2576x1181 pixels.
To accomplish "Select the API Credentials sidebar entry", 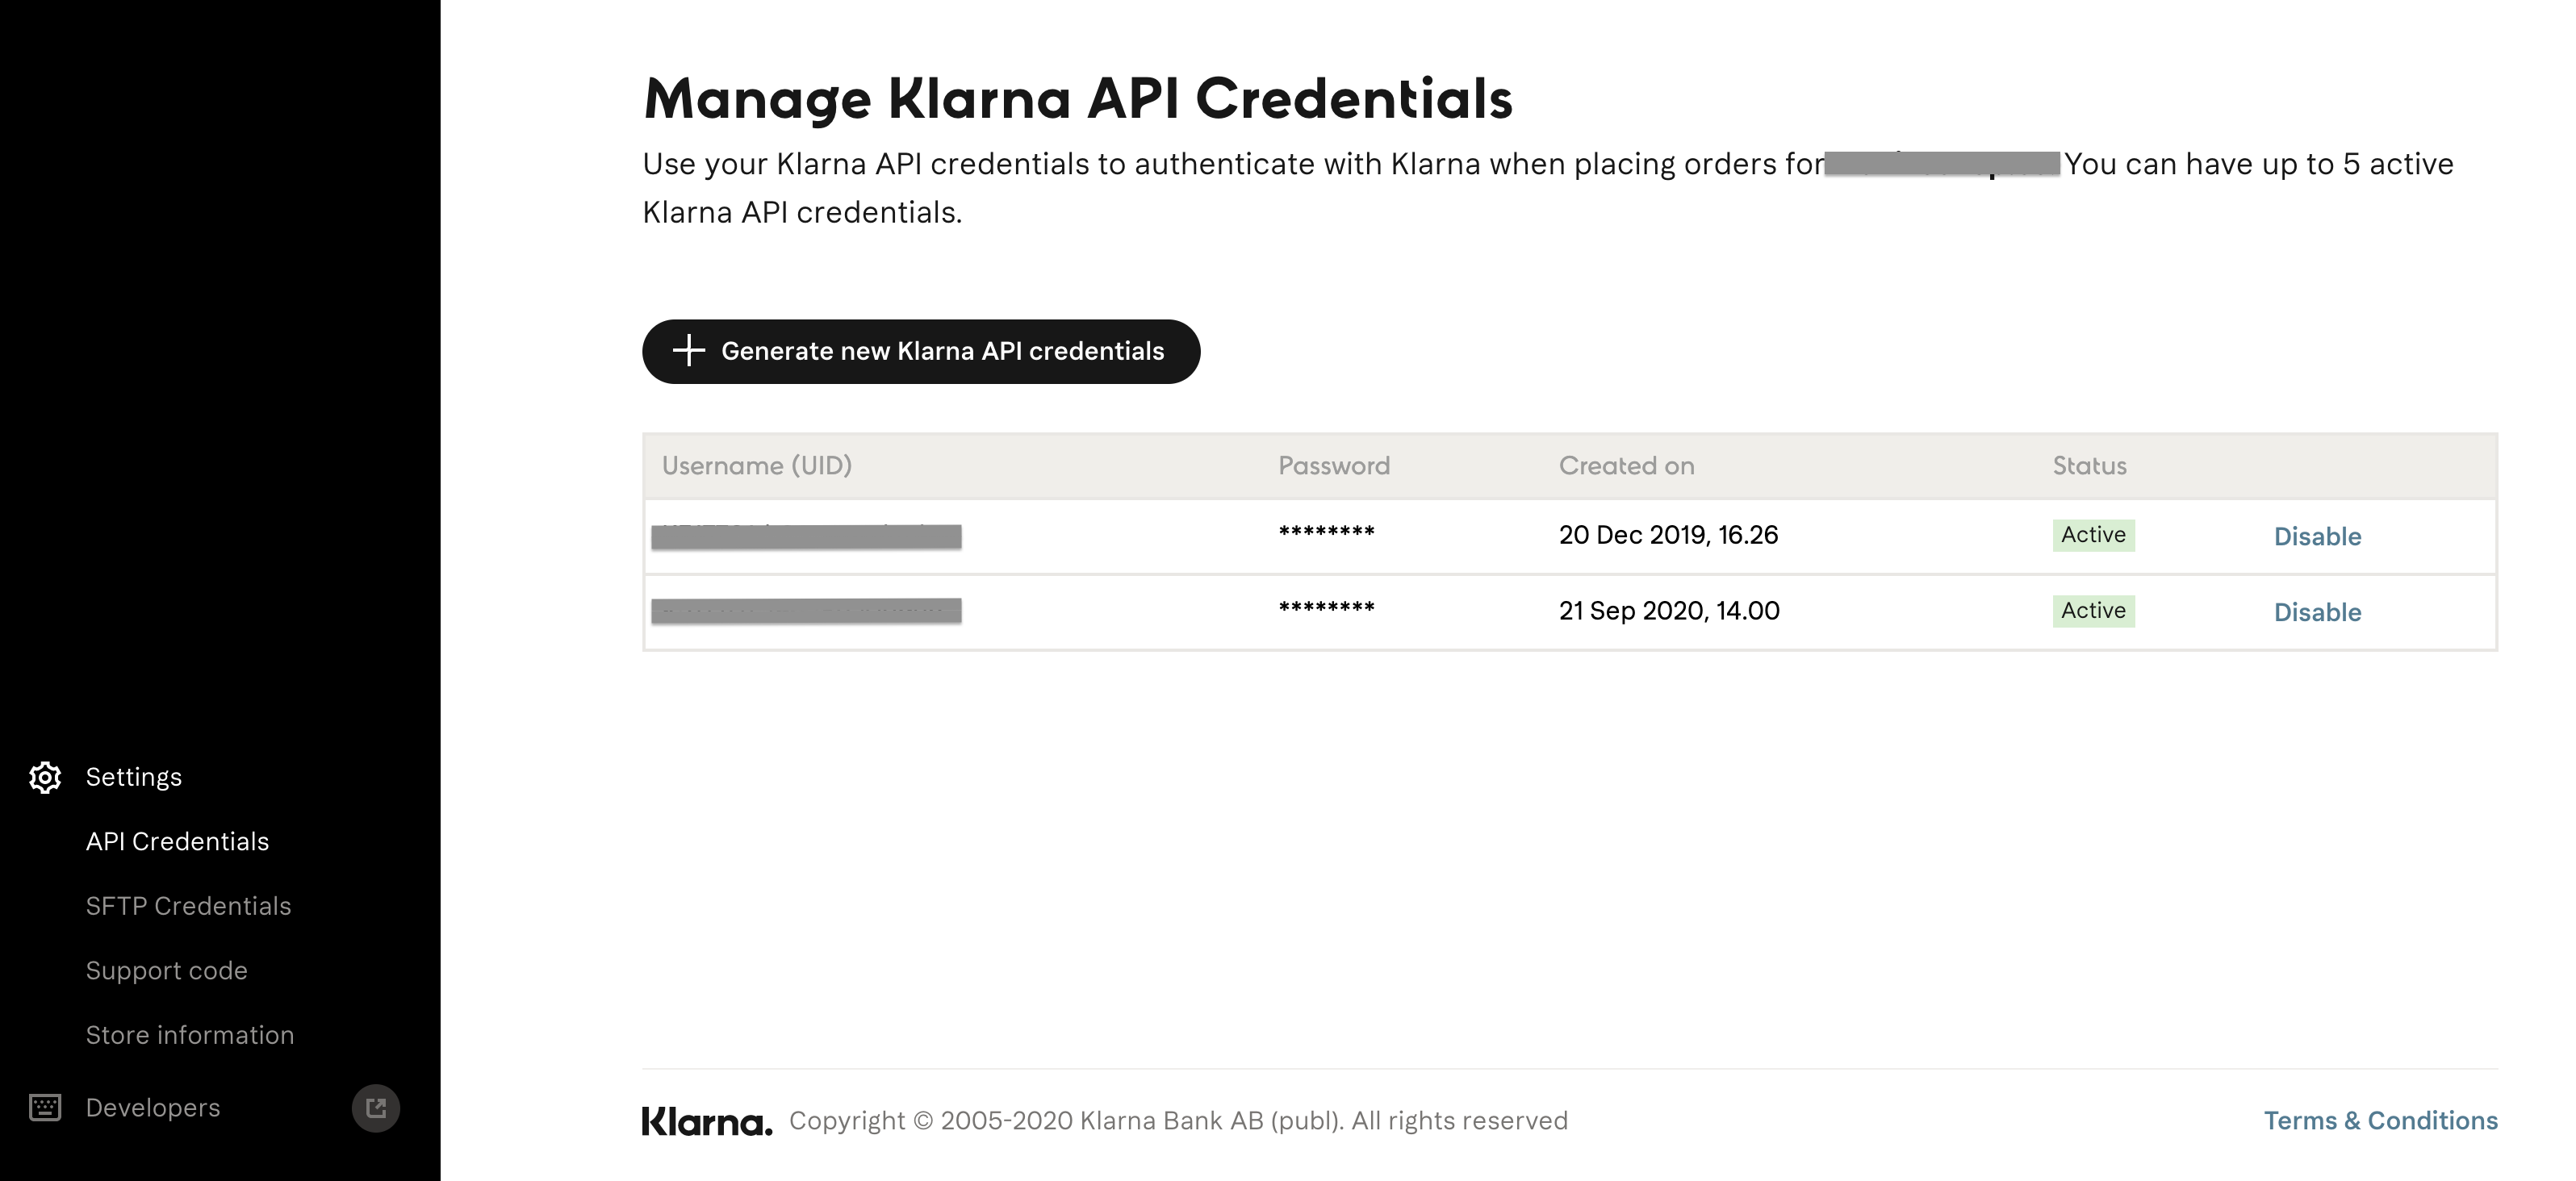I will tap(177, 841).
